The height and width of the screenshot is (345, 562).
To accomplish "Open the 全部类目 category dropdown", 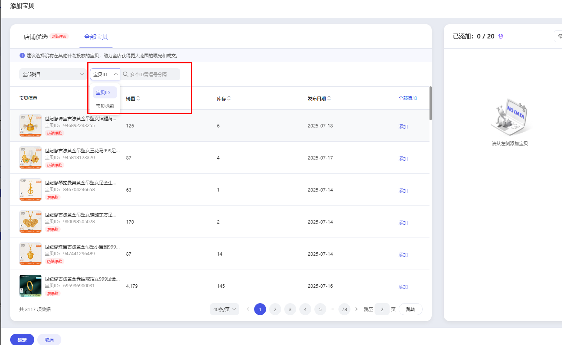I will click(x=53, y=74).
